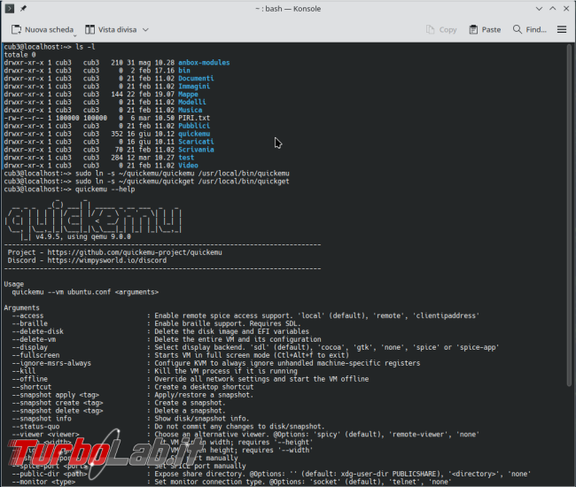Viewport: 576px width, 487px height.
Task: Click the --fullscreen argument
Action: [x=35, y=355]
